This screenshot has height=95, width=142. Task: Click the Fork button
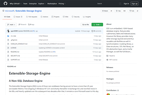[132, 11]
